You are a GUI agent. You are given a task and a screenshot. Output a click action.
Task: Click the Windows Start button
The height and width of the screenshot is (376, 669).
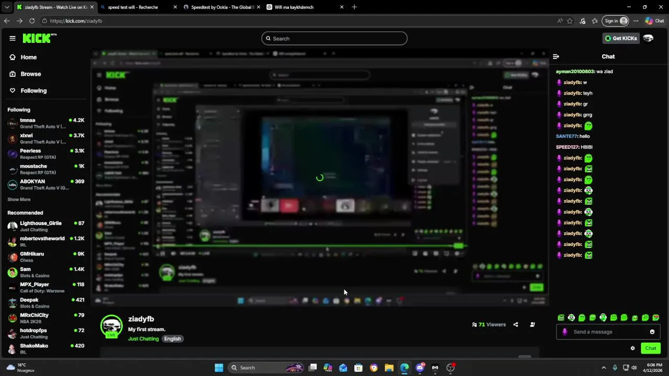click(219, 368)
